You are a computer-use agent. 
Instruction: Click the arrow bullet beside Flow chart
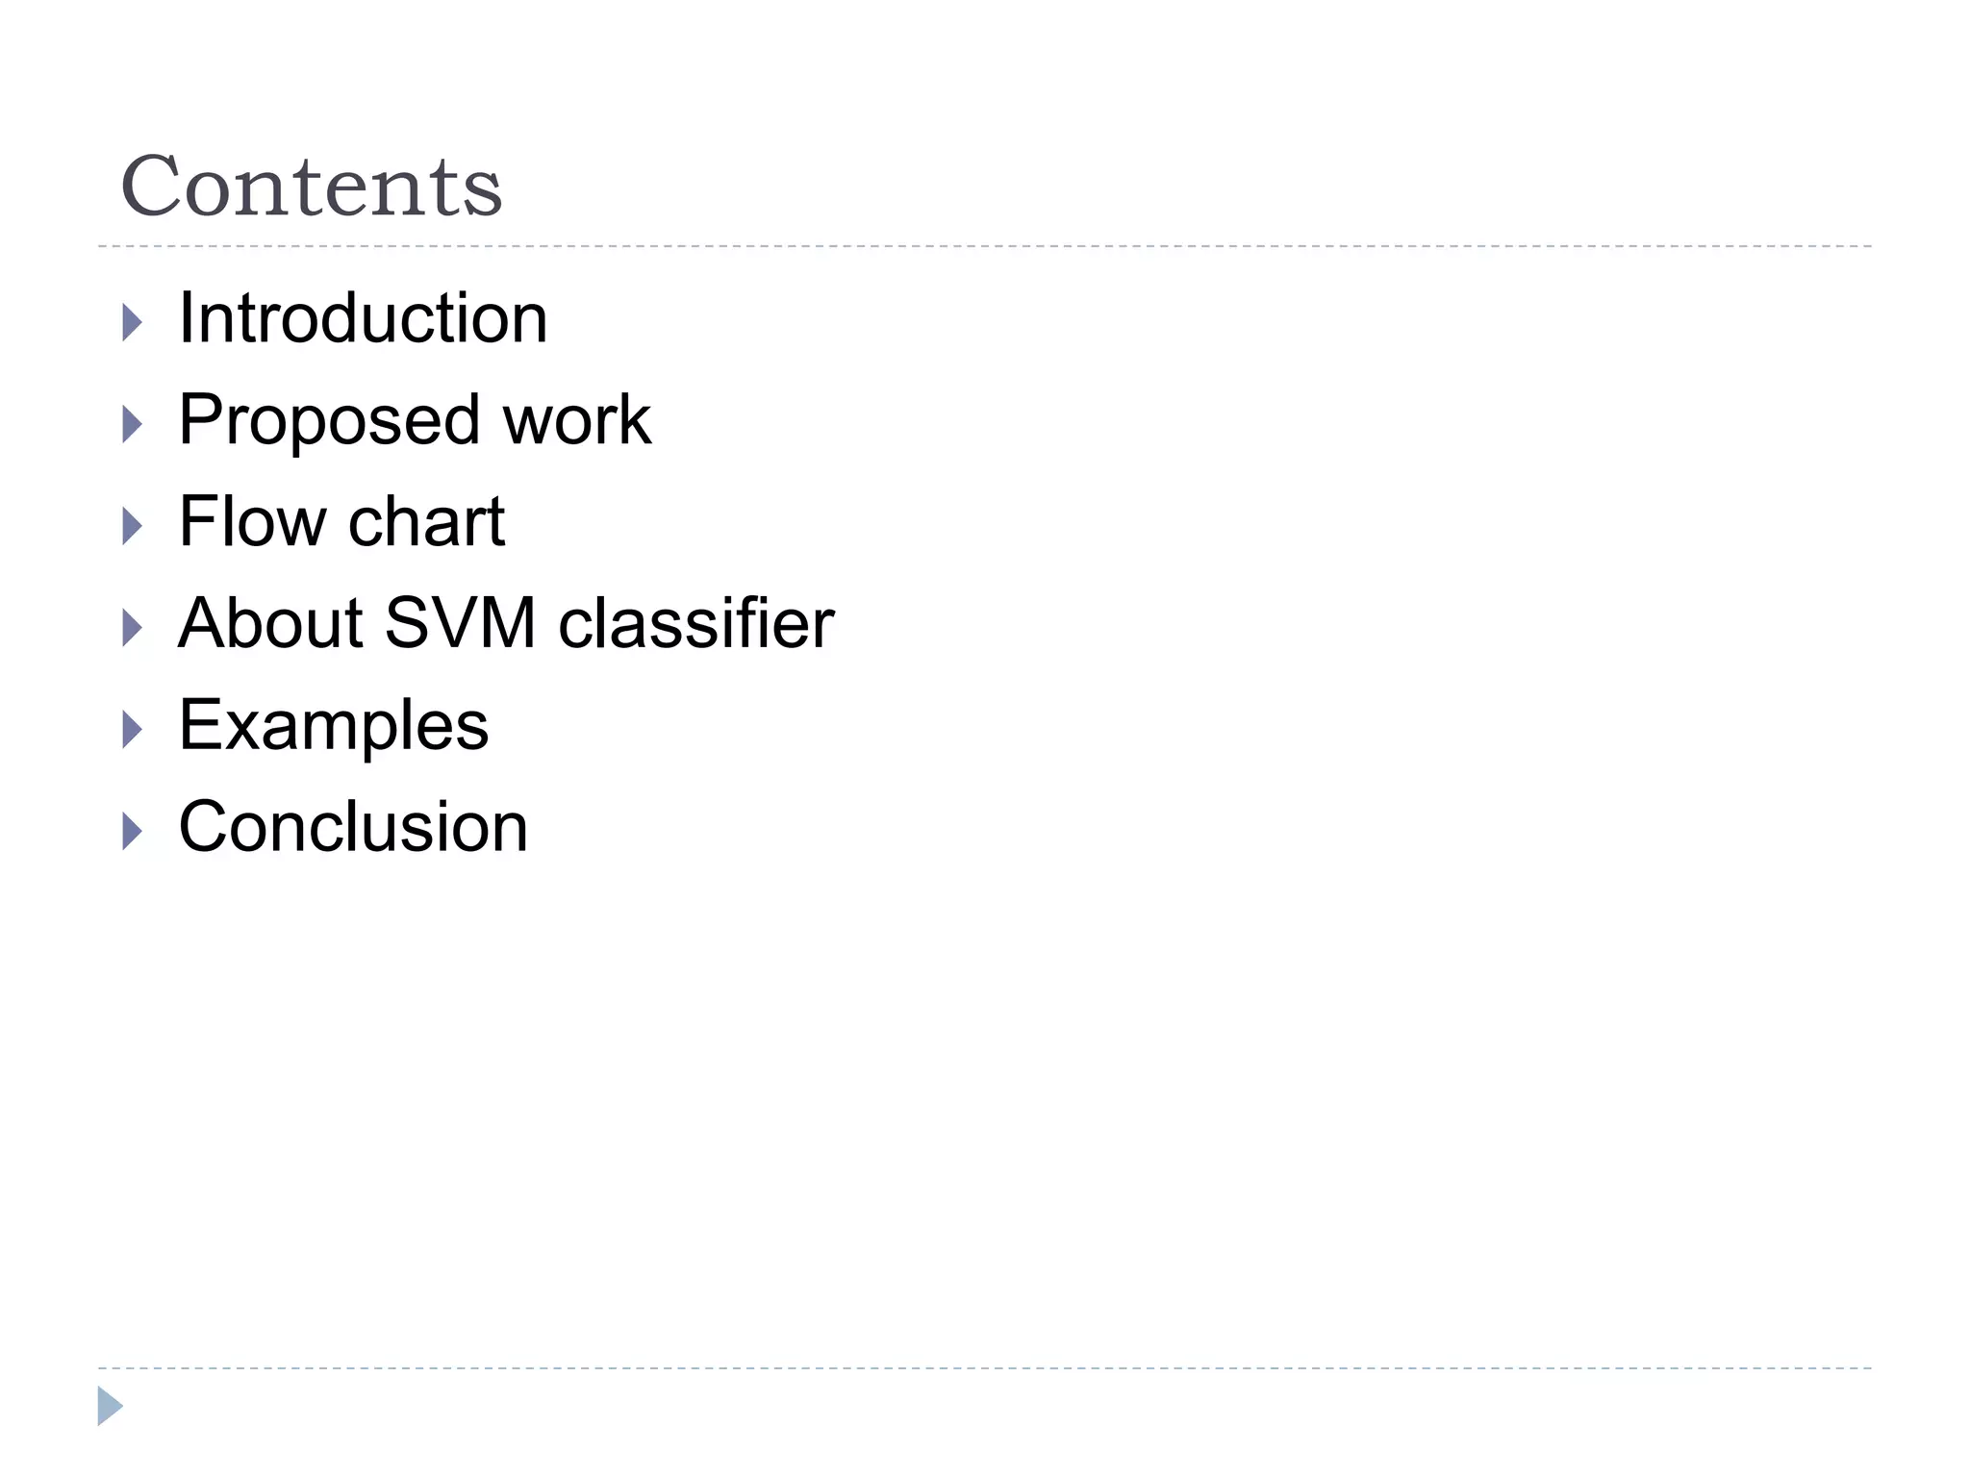tap(133, 526)
